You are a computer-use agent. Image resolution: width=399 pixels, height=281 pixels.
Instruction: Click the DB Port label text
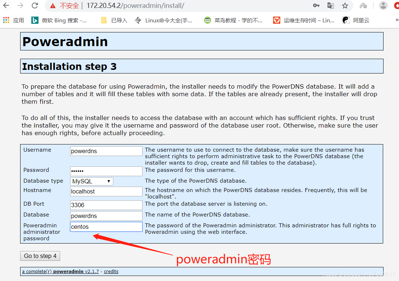click(34, 204)
